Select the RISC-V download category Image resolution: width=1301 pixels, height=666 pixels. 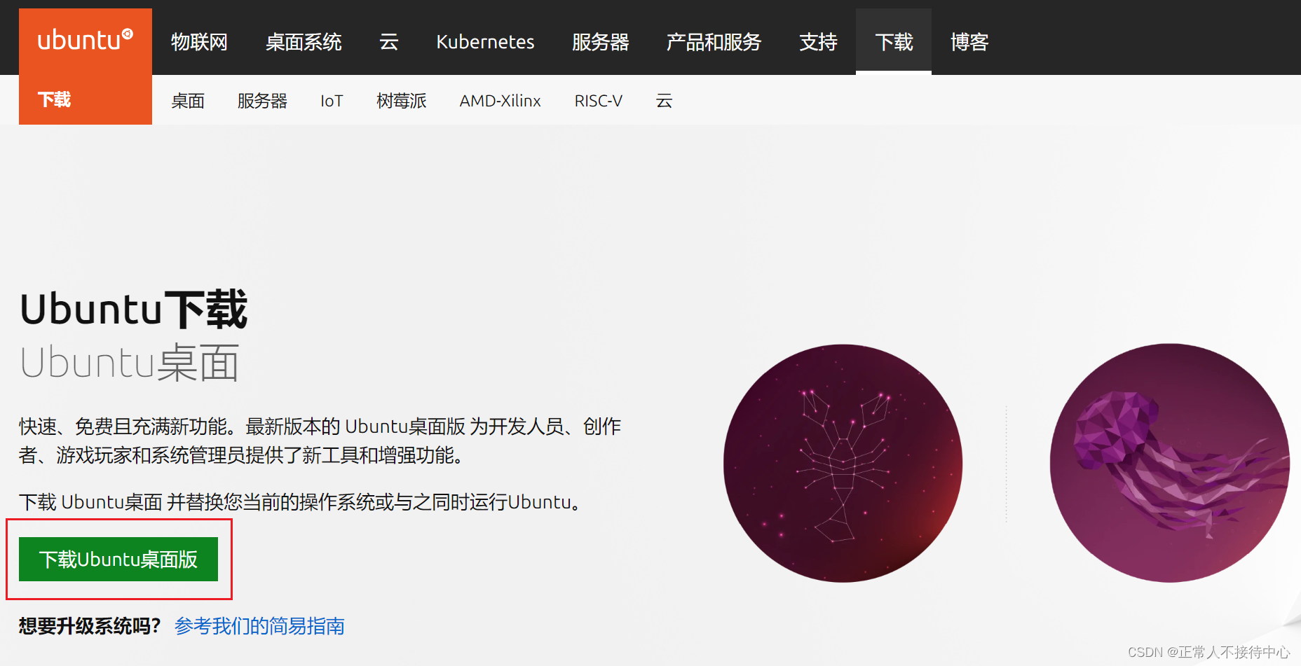[x=599, y=100]
